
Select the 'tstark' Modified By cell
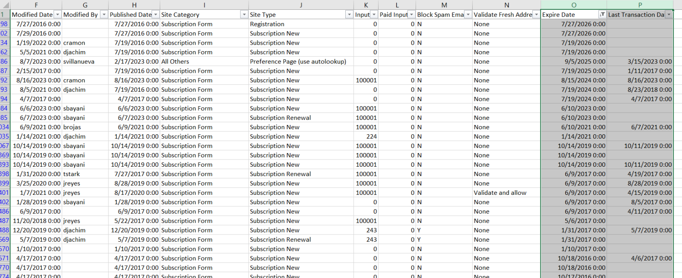[x=72, y=174]
